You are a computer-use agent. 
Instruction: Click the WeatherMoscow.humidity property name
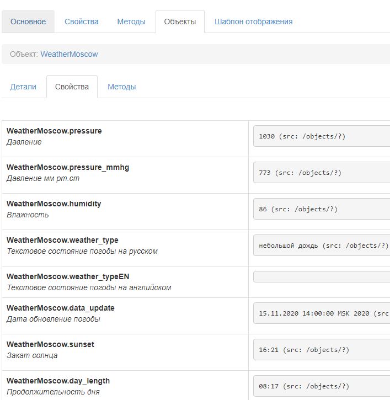point(54,204)
